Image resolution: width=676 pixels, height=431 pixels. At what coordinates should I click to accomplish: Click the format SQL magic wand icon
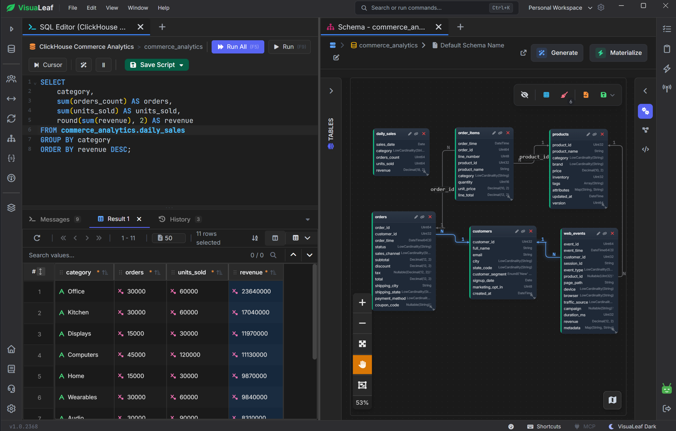pos(83,65)
